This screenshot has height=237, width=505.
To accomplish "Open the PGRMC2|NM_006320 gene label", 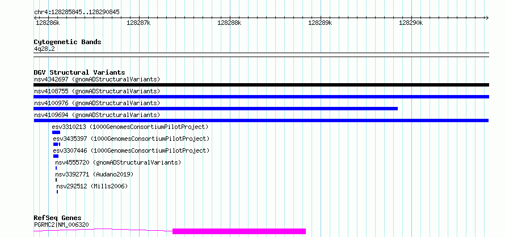I will [61, 225].
